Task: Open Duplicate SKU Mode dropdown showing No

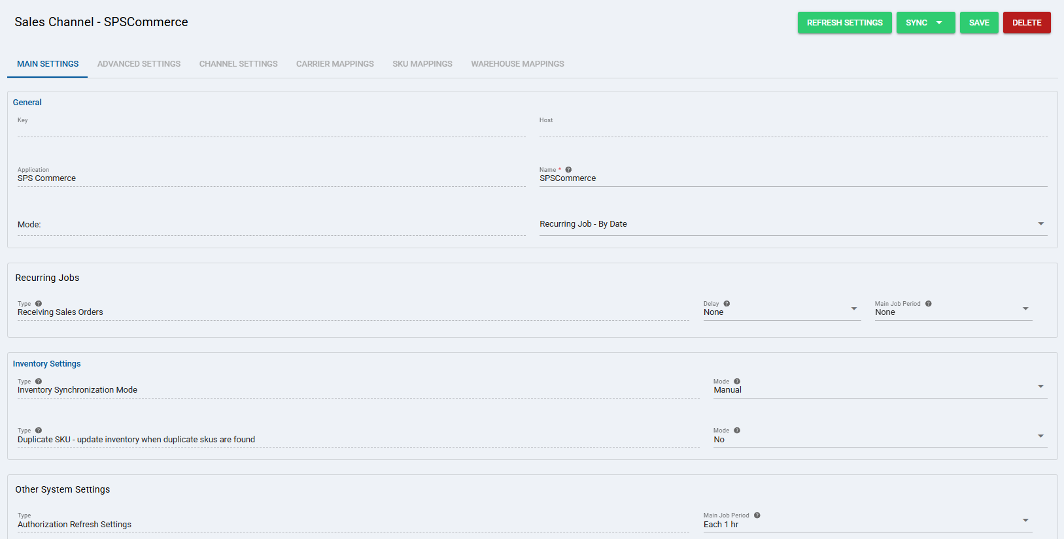Action: 880,438
